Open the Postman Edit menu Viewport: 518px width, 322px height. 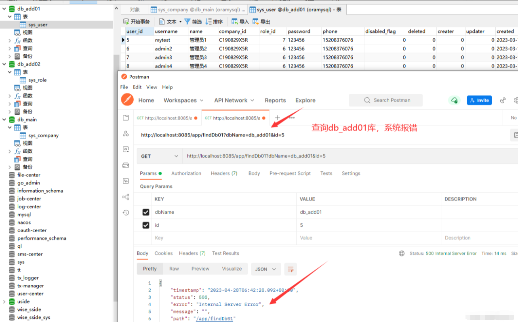(137, 87)
